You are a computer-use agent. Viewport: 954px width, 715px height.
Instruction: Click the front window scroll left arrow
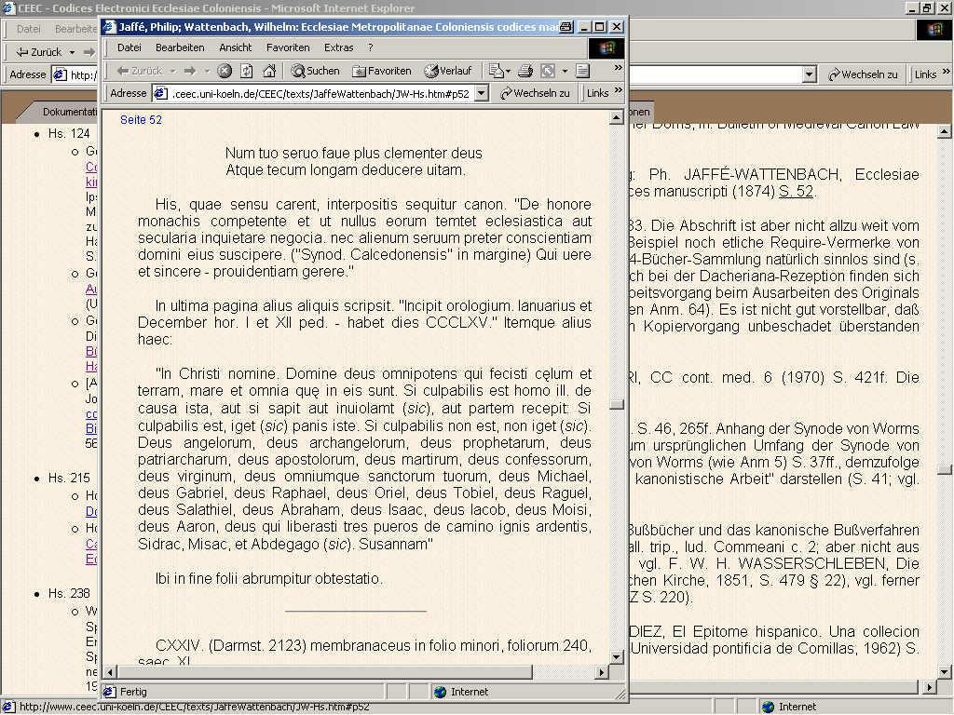pos(110,672)
